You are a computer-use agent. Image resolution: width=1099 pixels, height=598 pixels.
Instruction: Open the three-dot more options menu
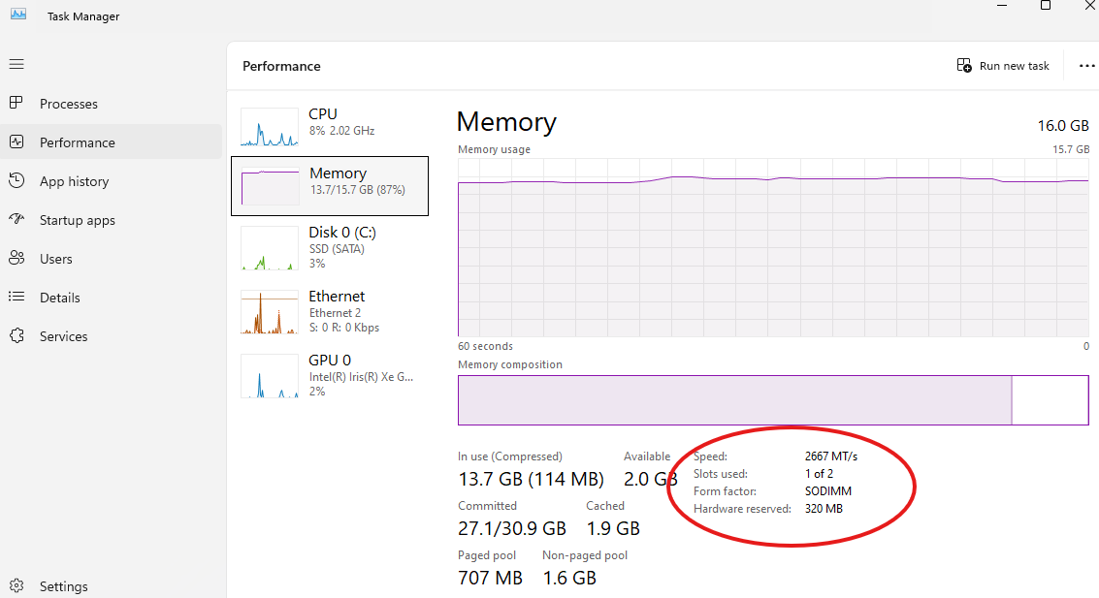1086,66
